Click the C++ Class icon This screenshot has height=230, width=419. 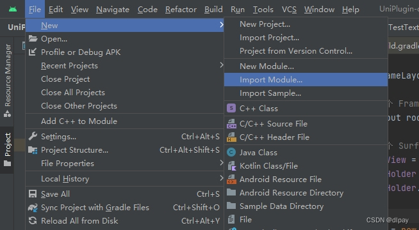pyautogui.click(x=231, y=108)
